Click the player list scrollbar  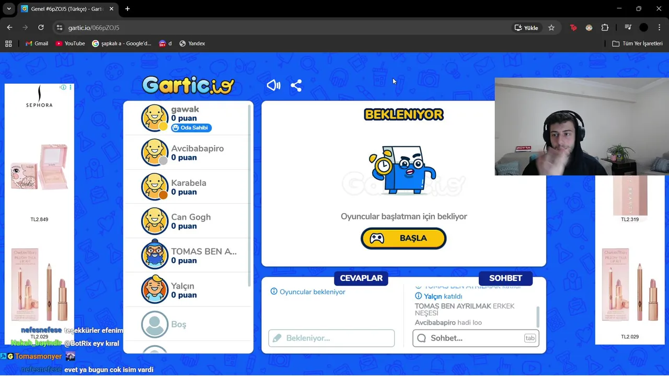[250, 196]
